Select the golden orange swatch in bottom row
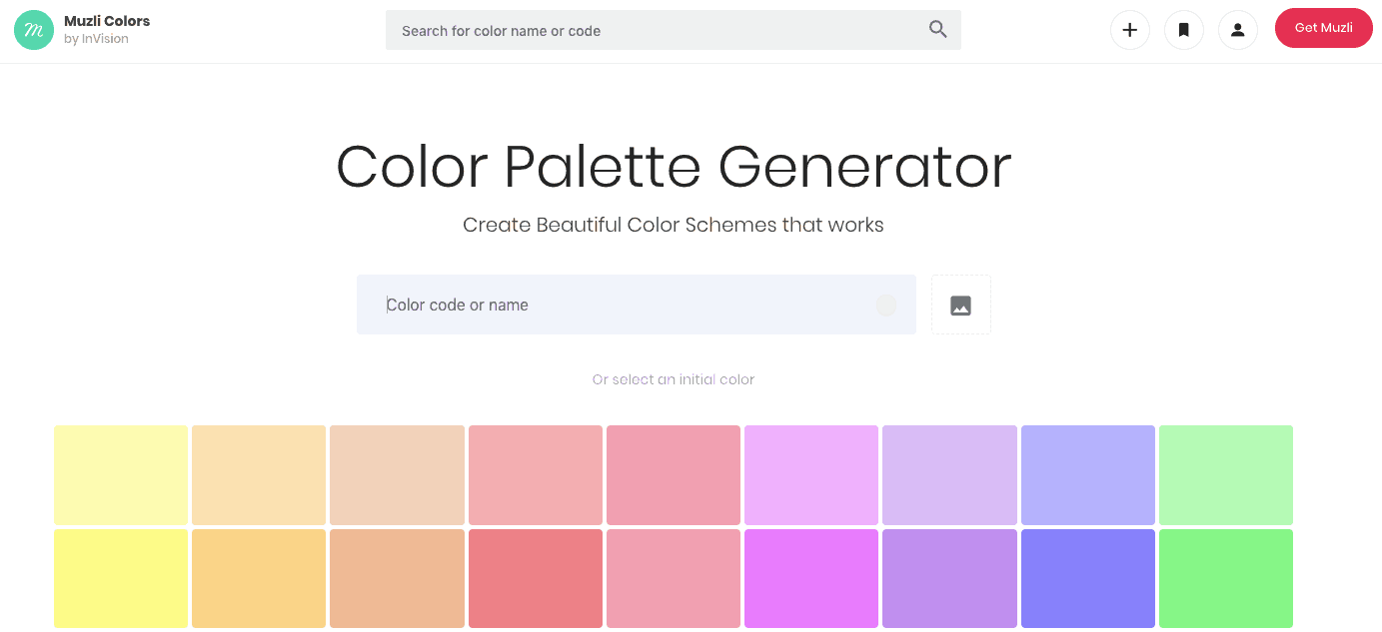 (x=259, y=579)
